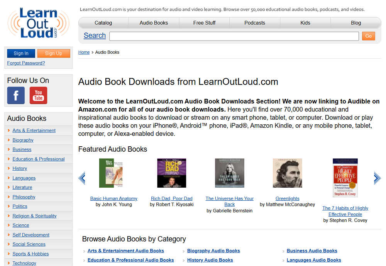386x266 pixels.
Task: Open the Religion & Spirituality sidebar category
Action: (34, 216)
